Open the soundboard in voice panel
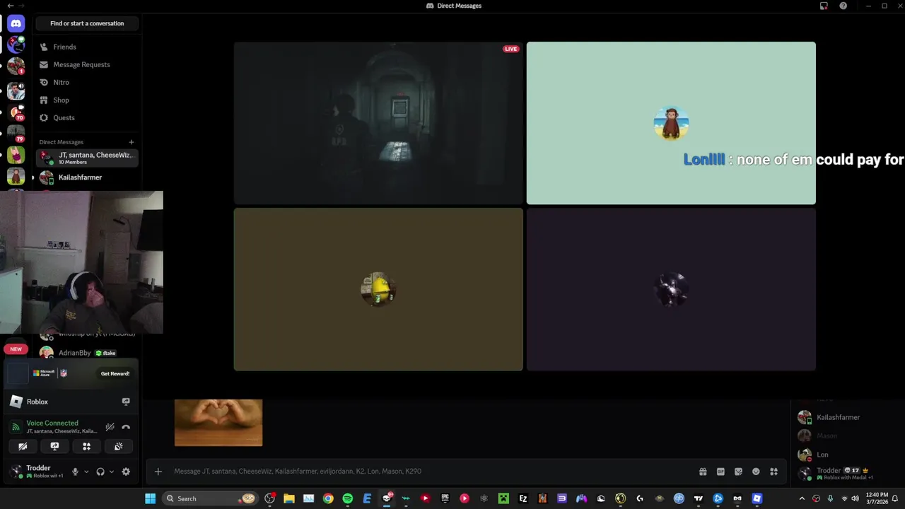905x509 pixels. click(x=118, y=446)
